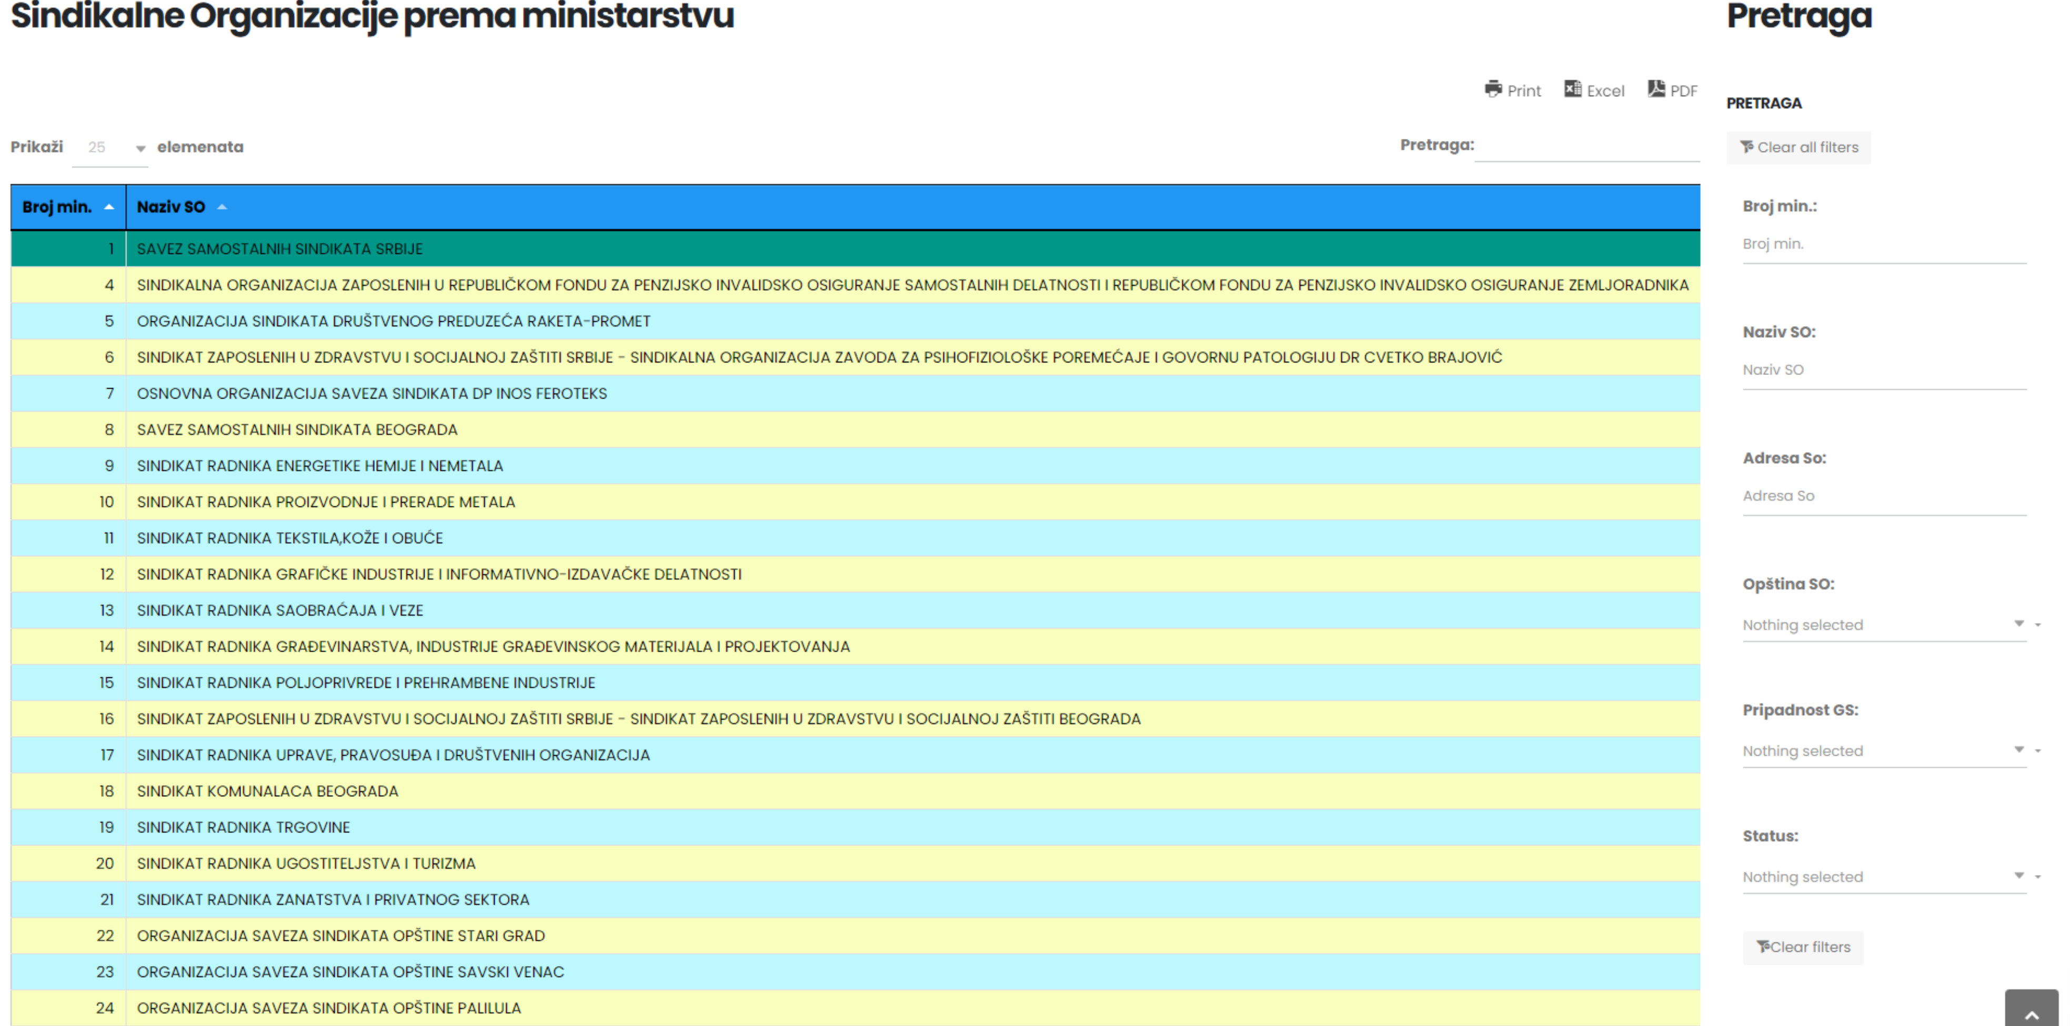This screenshot has height=1026, width=2070.
Task: Click Broj min. cell with number 22
Action: pos(68,935)
